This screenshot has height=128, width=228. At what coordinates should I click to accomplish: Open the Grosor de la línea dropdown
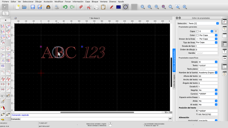[207, 39]
